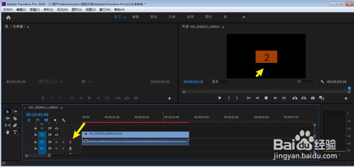Toggle Snap in the timeline
354x167 pixels.
38,120
